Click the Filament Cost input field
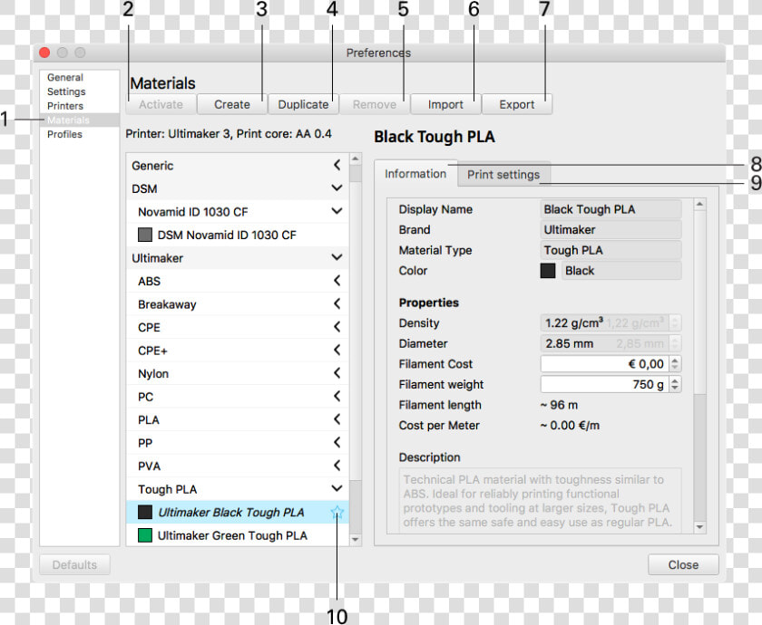Image resolution: width=762 pixels, height=625 pixels. pyautogui.click(x=605, y=363)
